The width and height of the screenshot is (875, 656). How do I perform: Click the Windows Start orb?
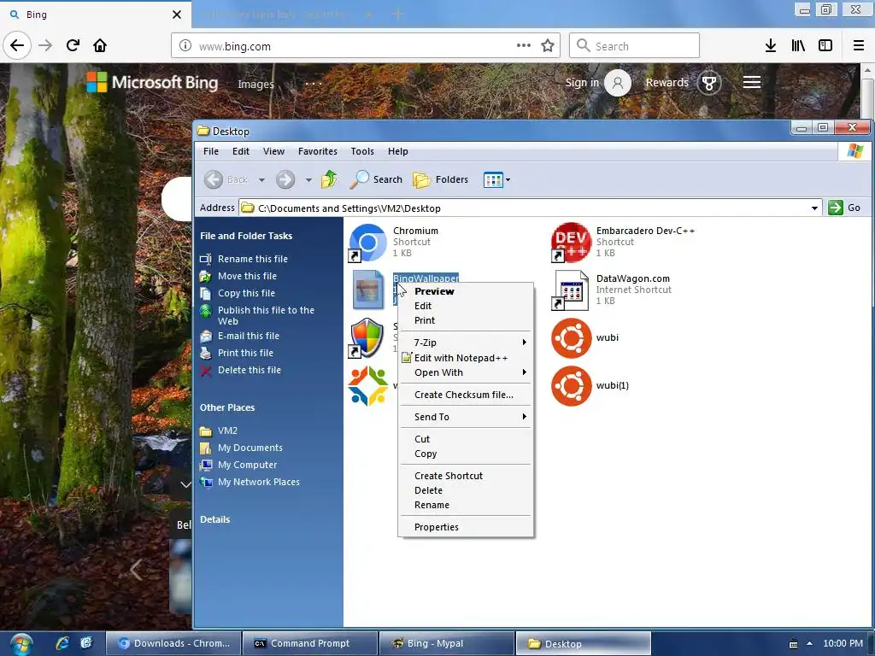pos(21,644)
